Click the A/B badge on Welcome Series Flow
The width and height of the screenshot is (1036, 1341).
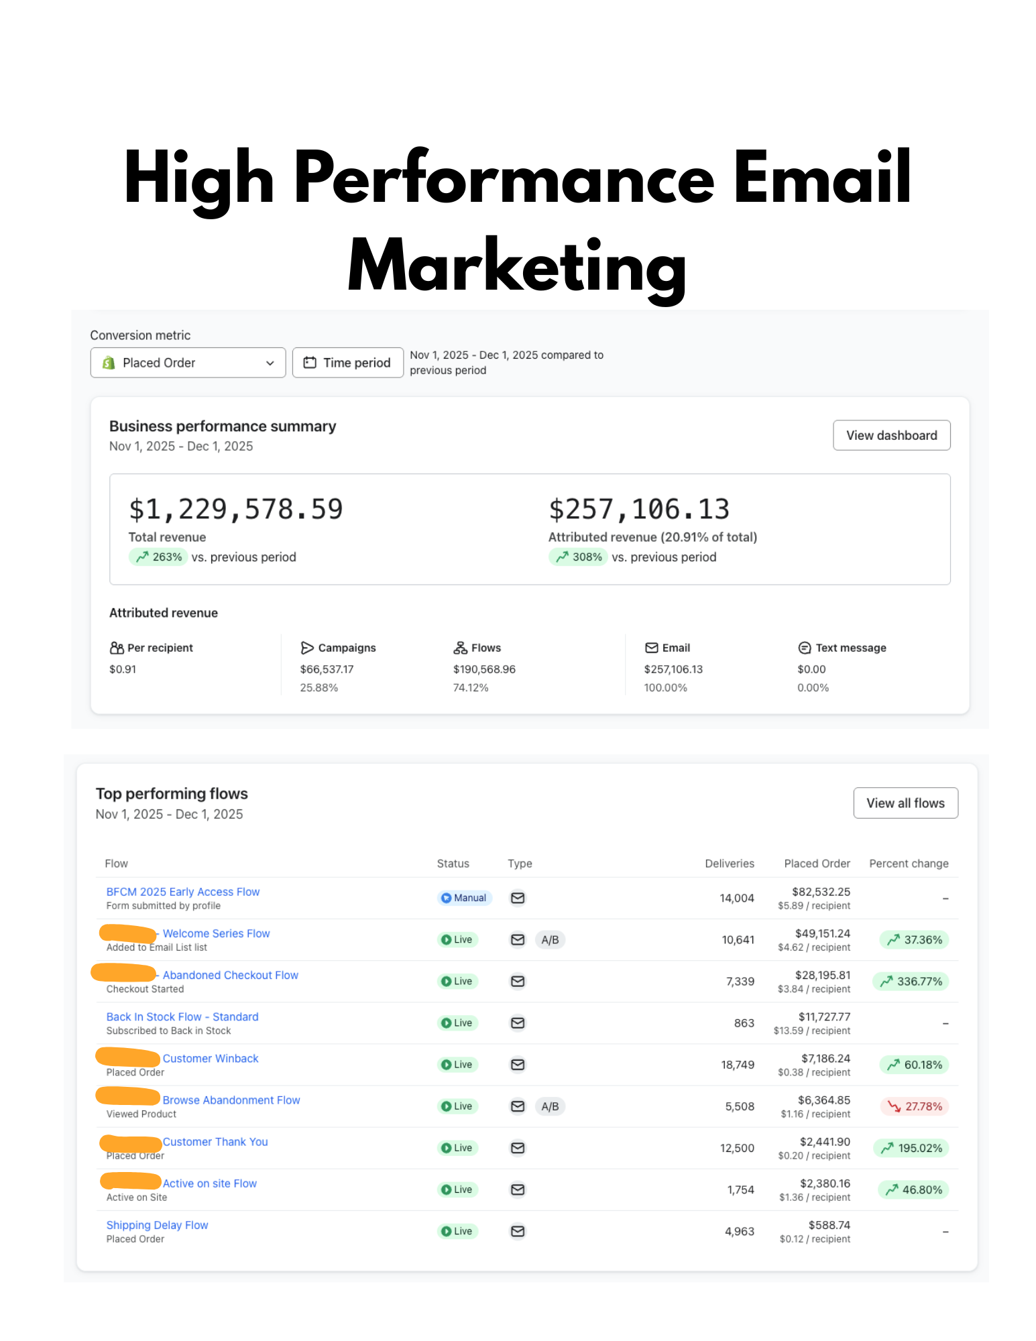pos(549,939)
